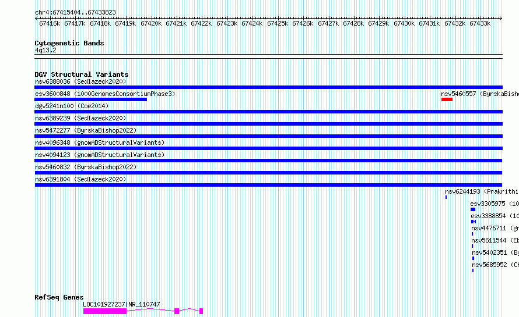Click the rightmost small magenta exon

pyautogui.click(x=201, y=311)
